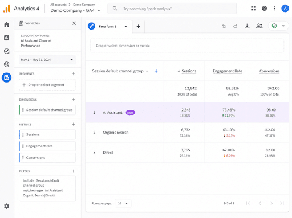This screenshot has width=292, height=218.
Task: Expand the data quality dropdown arrow
Action: (x=283, y=26)
